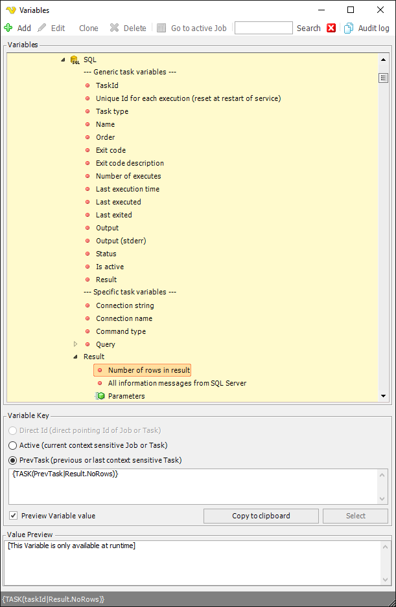Collapse the SQL tree node
Image resolution: width=396 pixels, height=607 pixels.
tap(63, 60)
